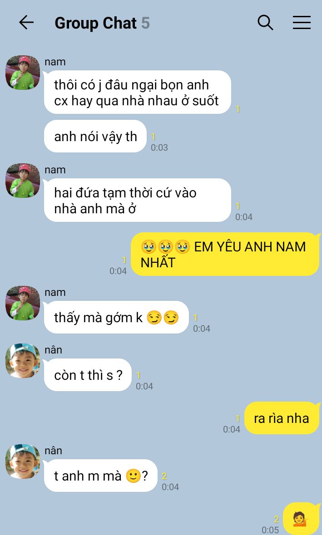Tap nân's avatar beside 'còn t thì s ?'
This screenshot has width=322, height=535.
(x=23, y=361)
